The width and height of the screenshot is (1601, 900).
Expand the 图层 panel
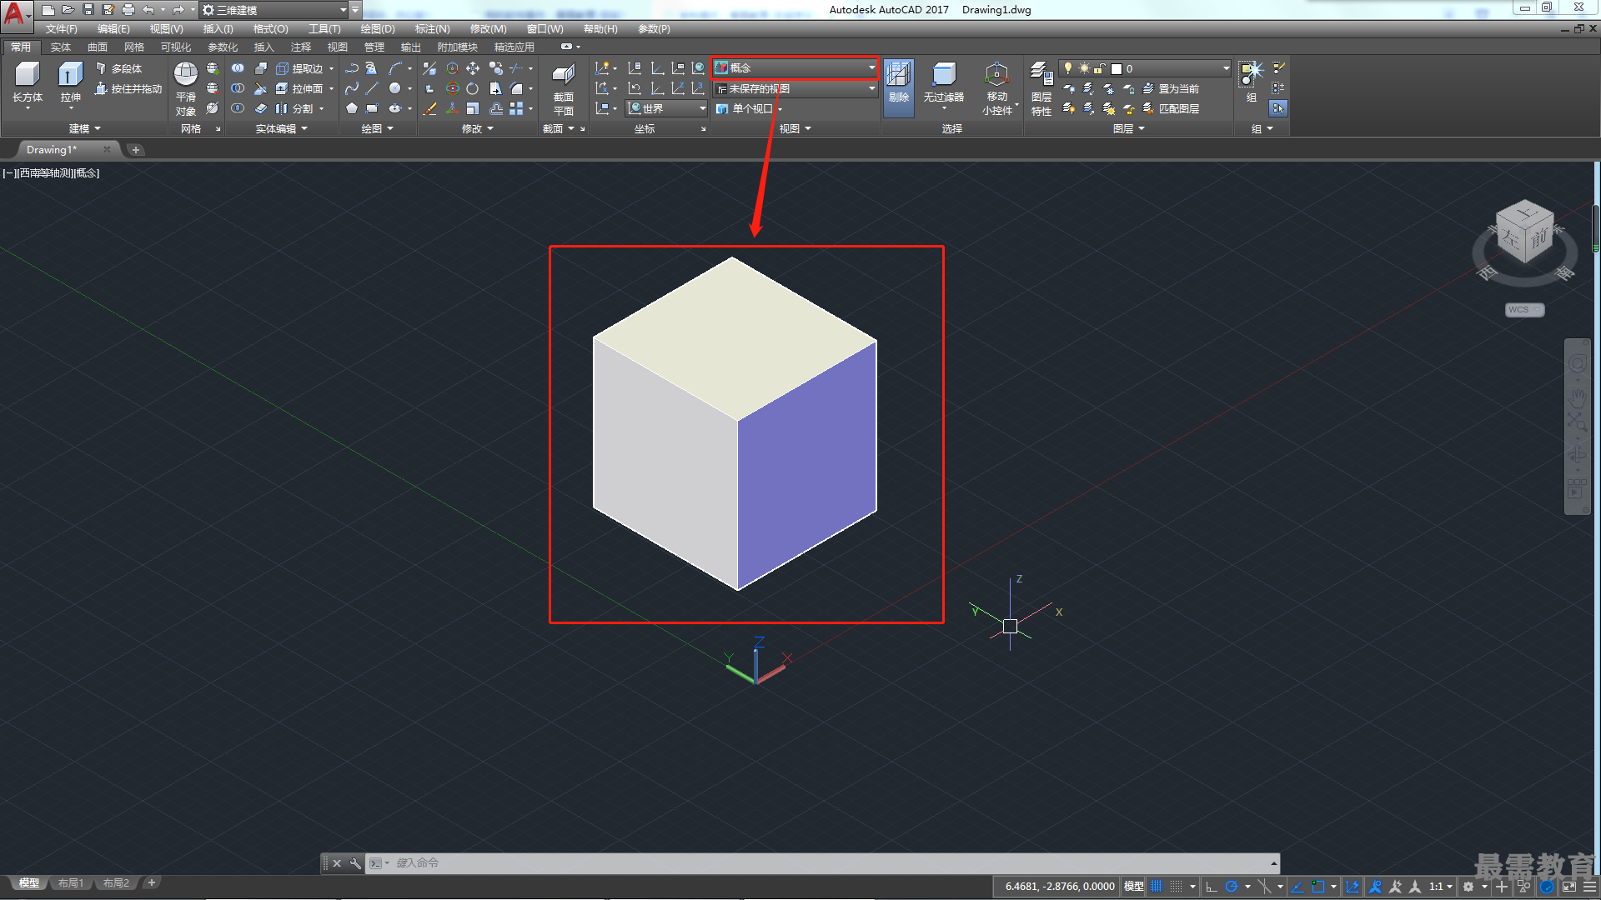point(1128,128)
